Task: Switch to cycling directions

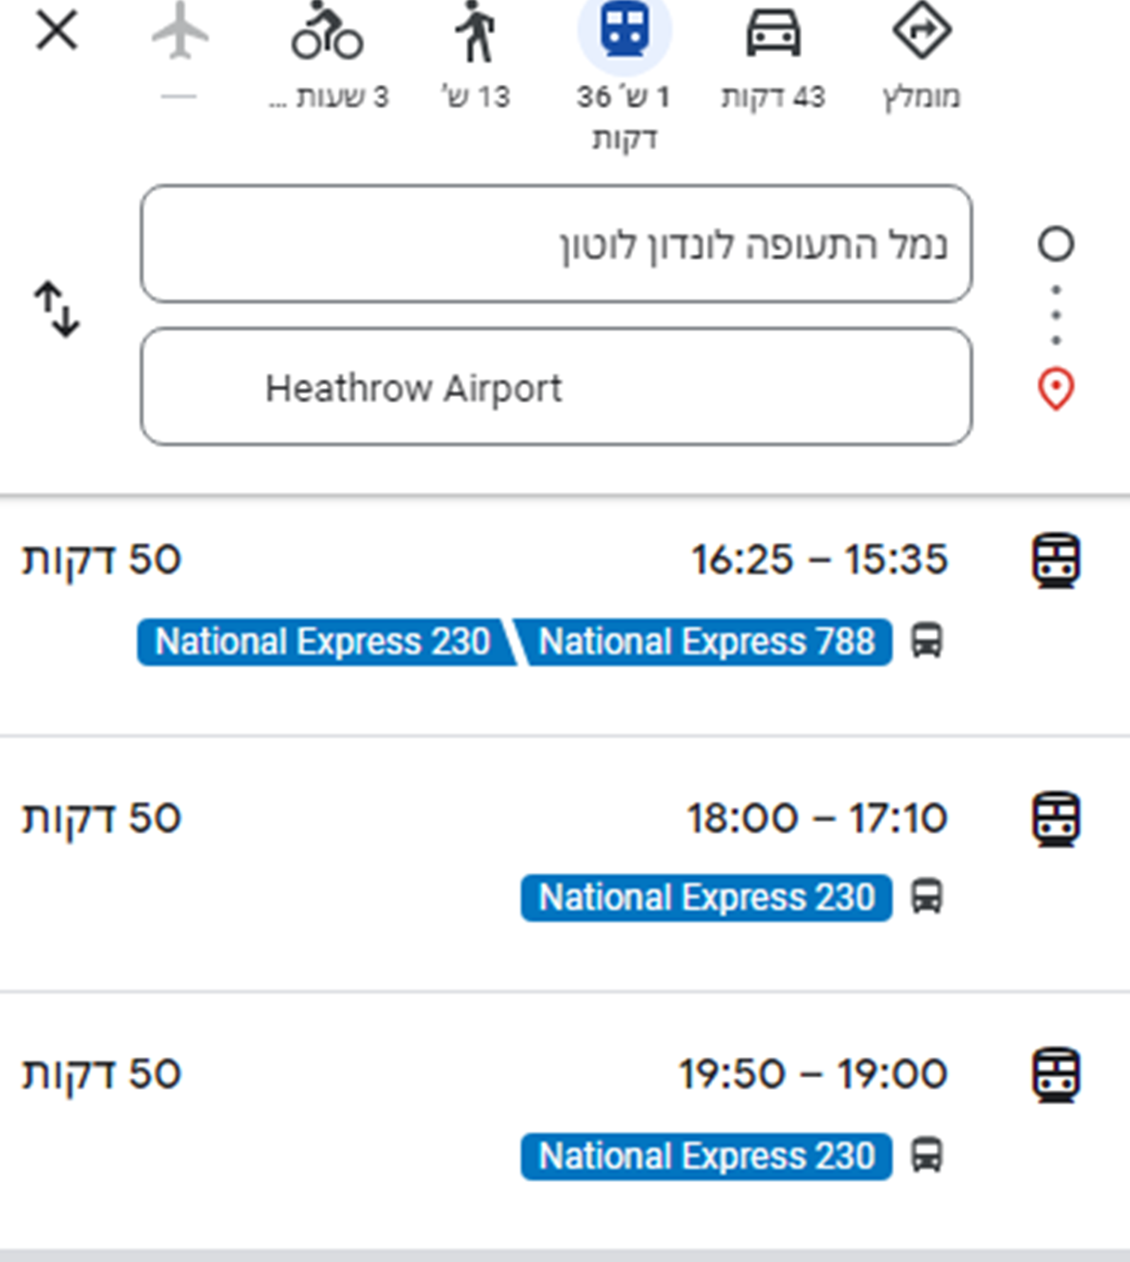Action: 327,32
